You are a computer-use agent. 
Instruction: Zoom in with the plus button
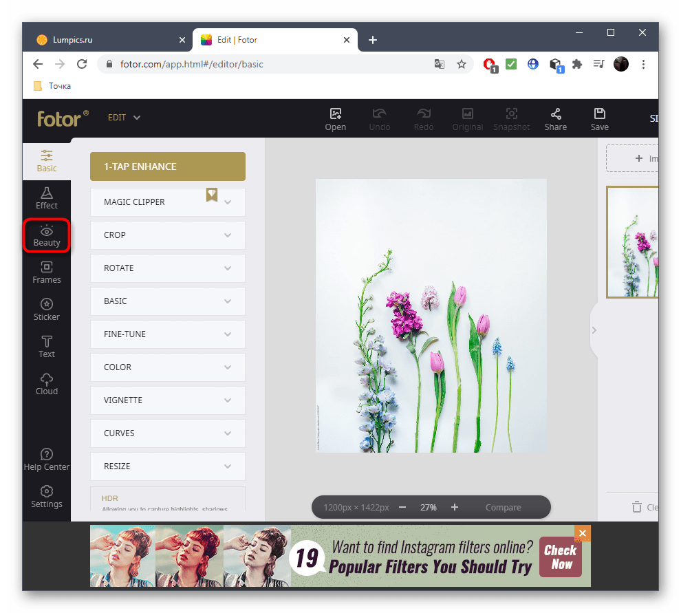pos(455,508)
